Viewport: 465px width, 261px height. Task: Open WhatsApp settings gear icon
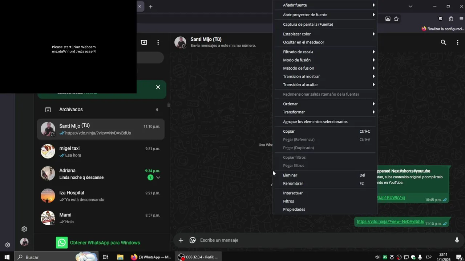[x=24, y=229]
